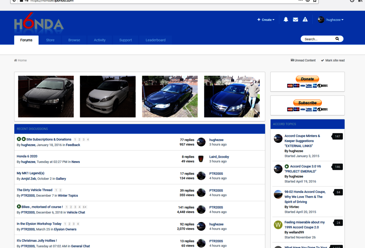
Task: Open the Gallery forum link
Action: 61,179
